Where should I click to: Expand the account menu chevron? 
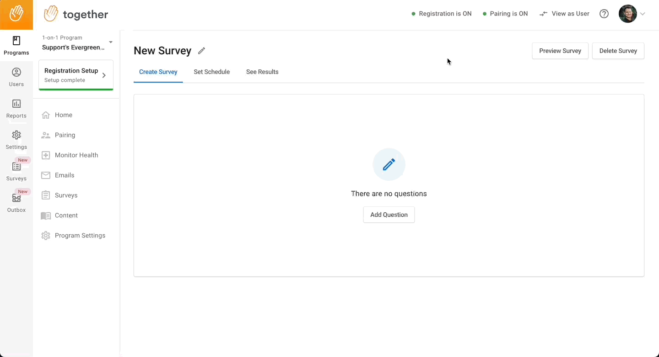tap(643, 14)
